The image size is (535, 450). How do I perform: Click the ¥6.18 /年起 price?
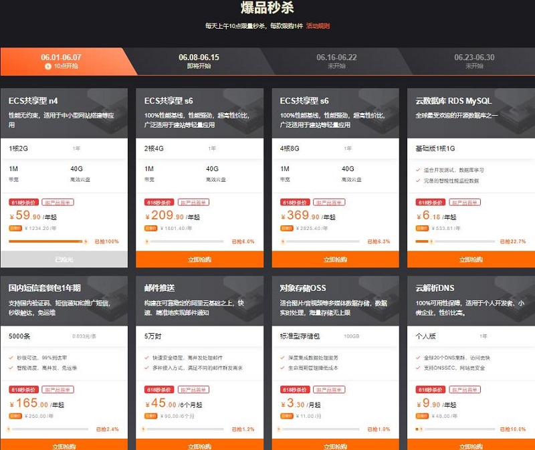click(436, 215)
